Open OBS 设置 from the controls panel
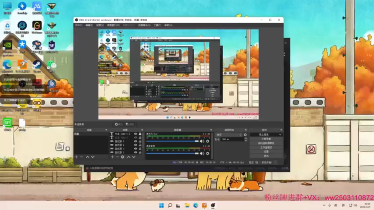Screen dimensions: 374x210 pos(266,152)
